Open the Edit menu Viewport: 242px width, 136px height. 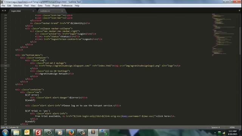tap(9, 6)
